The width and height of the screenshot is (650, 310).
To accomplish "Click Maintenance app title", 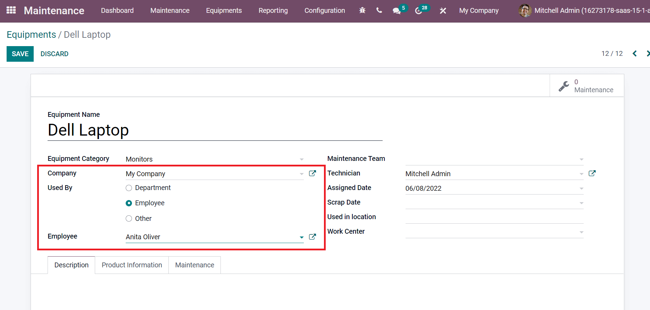I will coord(54,11).
